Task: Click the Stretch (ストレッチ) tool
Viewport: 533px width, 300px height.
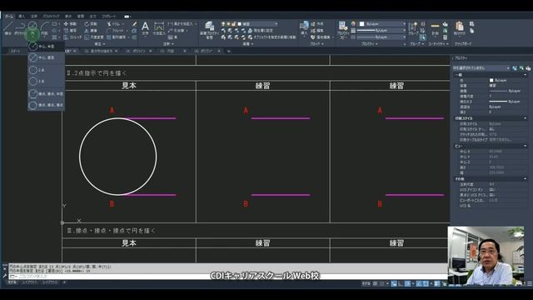Action: tap(72, 37)
